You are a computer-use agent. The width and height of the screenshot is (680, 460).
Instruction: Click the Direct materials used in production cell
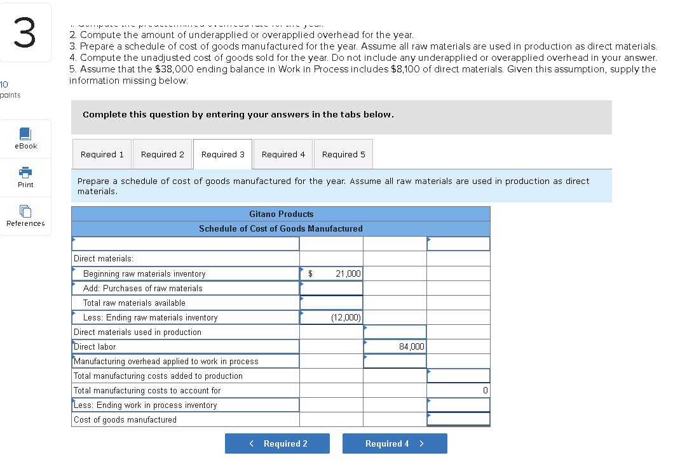(x=394, y=331)
